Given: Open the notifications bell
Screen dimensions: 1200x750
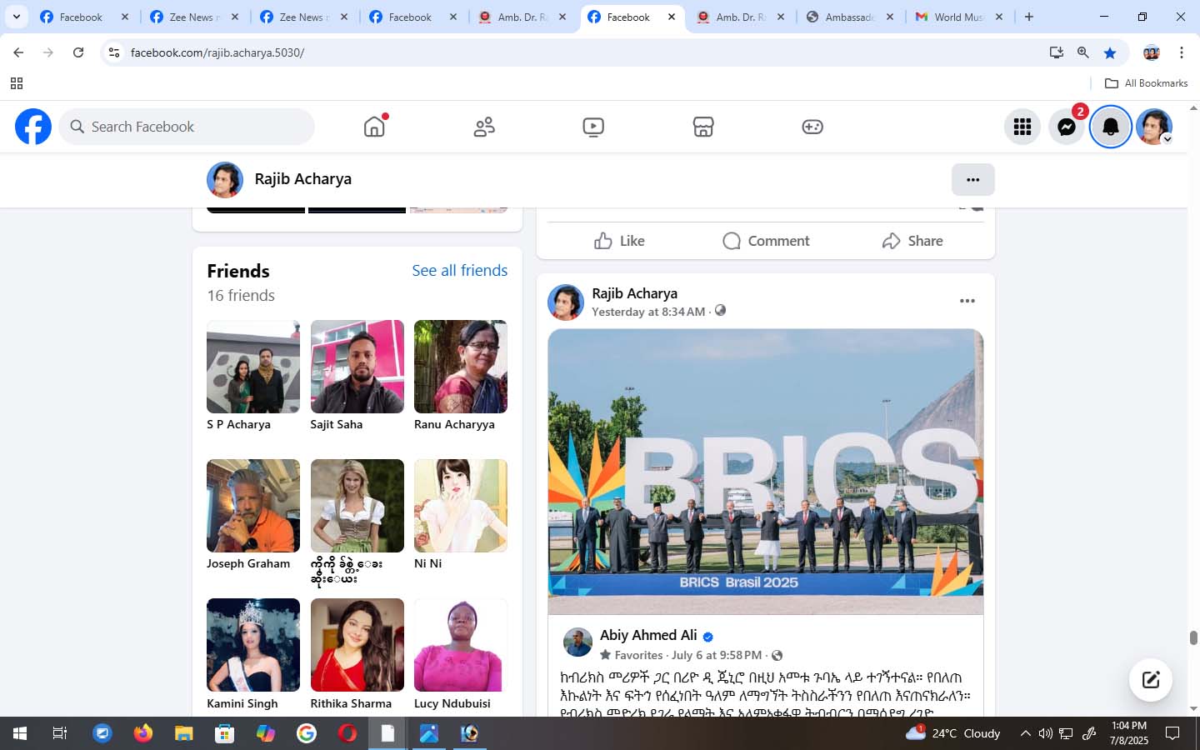Looking at the screenshot, I should pos(1111,127).
